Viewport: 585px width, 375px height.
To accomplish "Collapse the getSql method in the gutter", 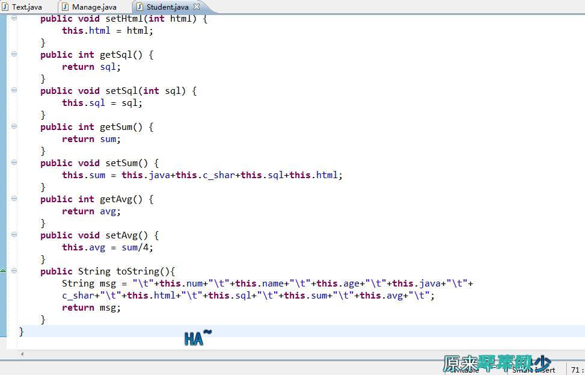I will (x=14, y=54).
